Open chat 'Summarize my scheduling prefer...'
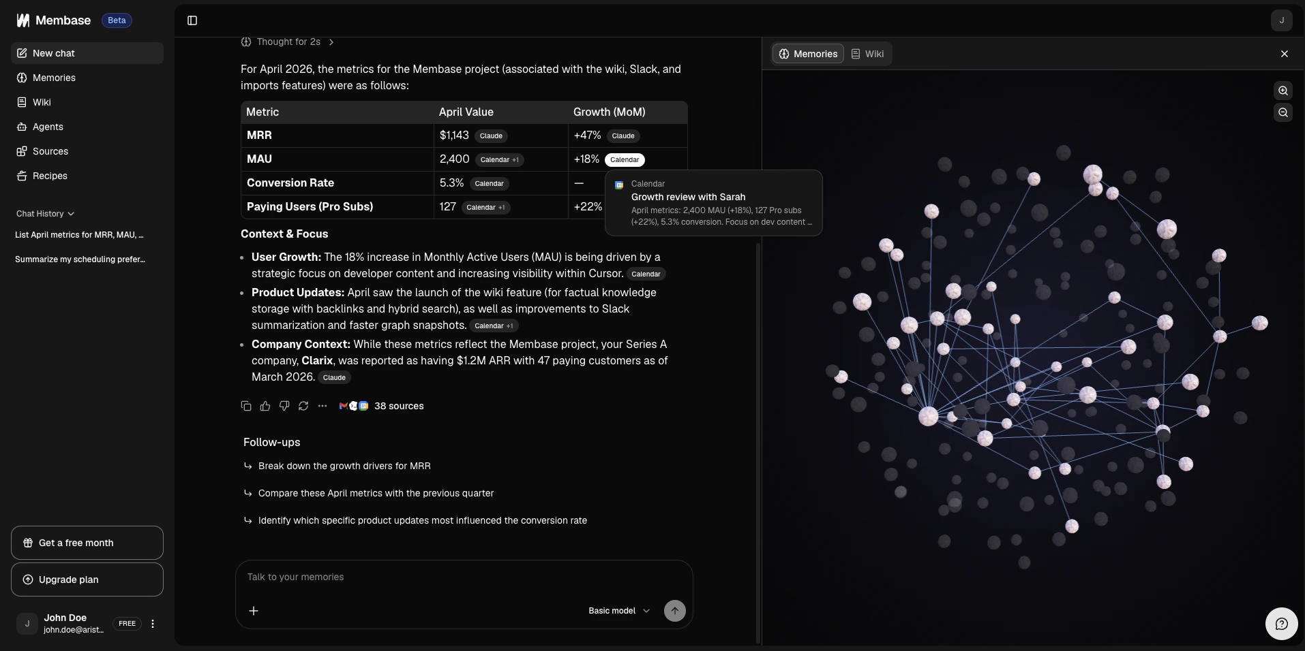1305x651 pixels. [x=80, y=259]
